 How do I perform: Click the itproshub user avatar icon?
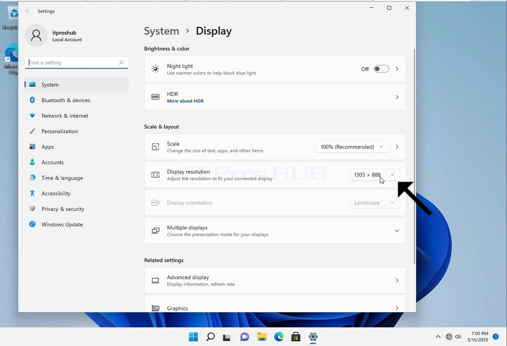tap(36, 36)
